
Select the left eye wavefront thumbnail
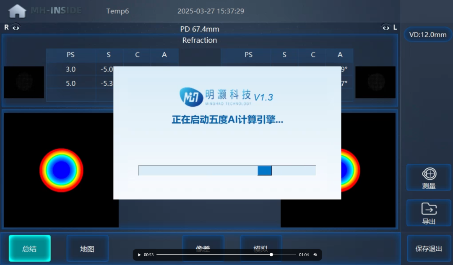click(x=375, y=82)
